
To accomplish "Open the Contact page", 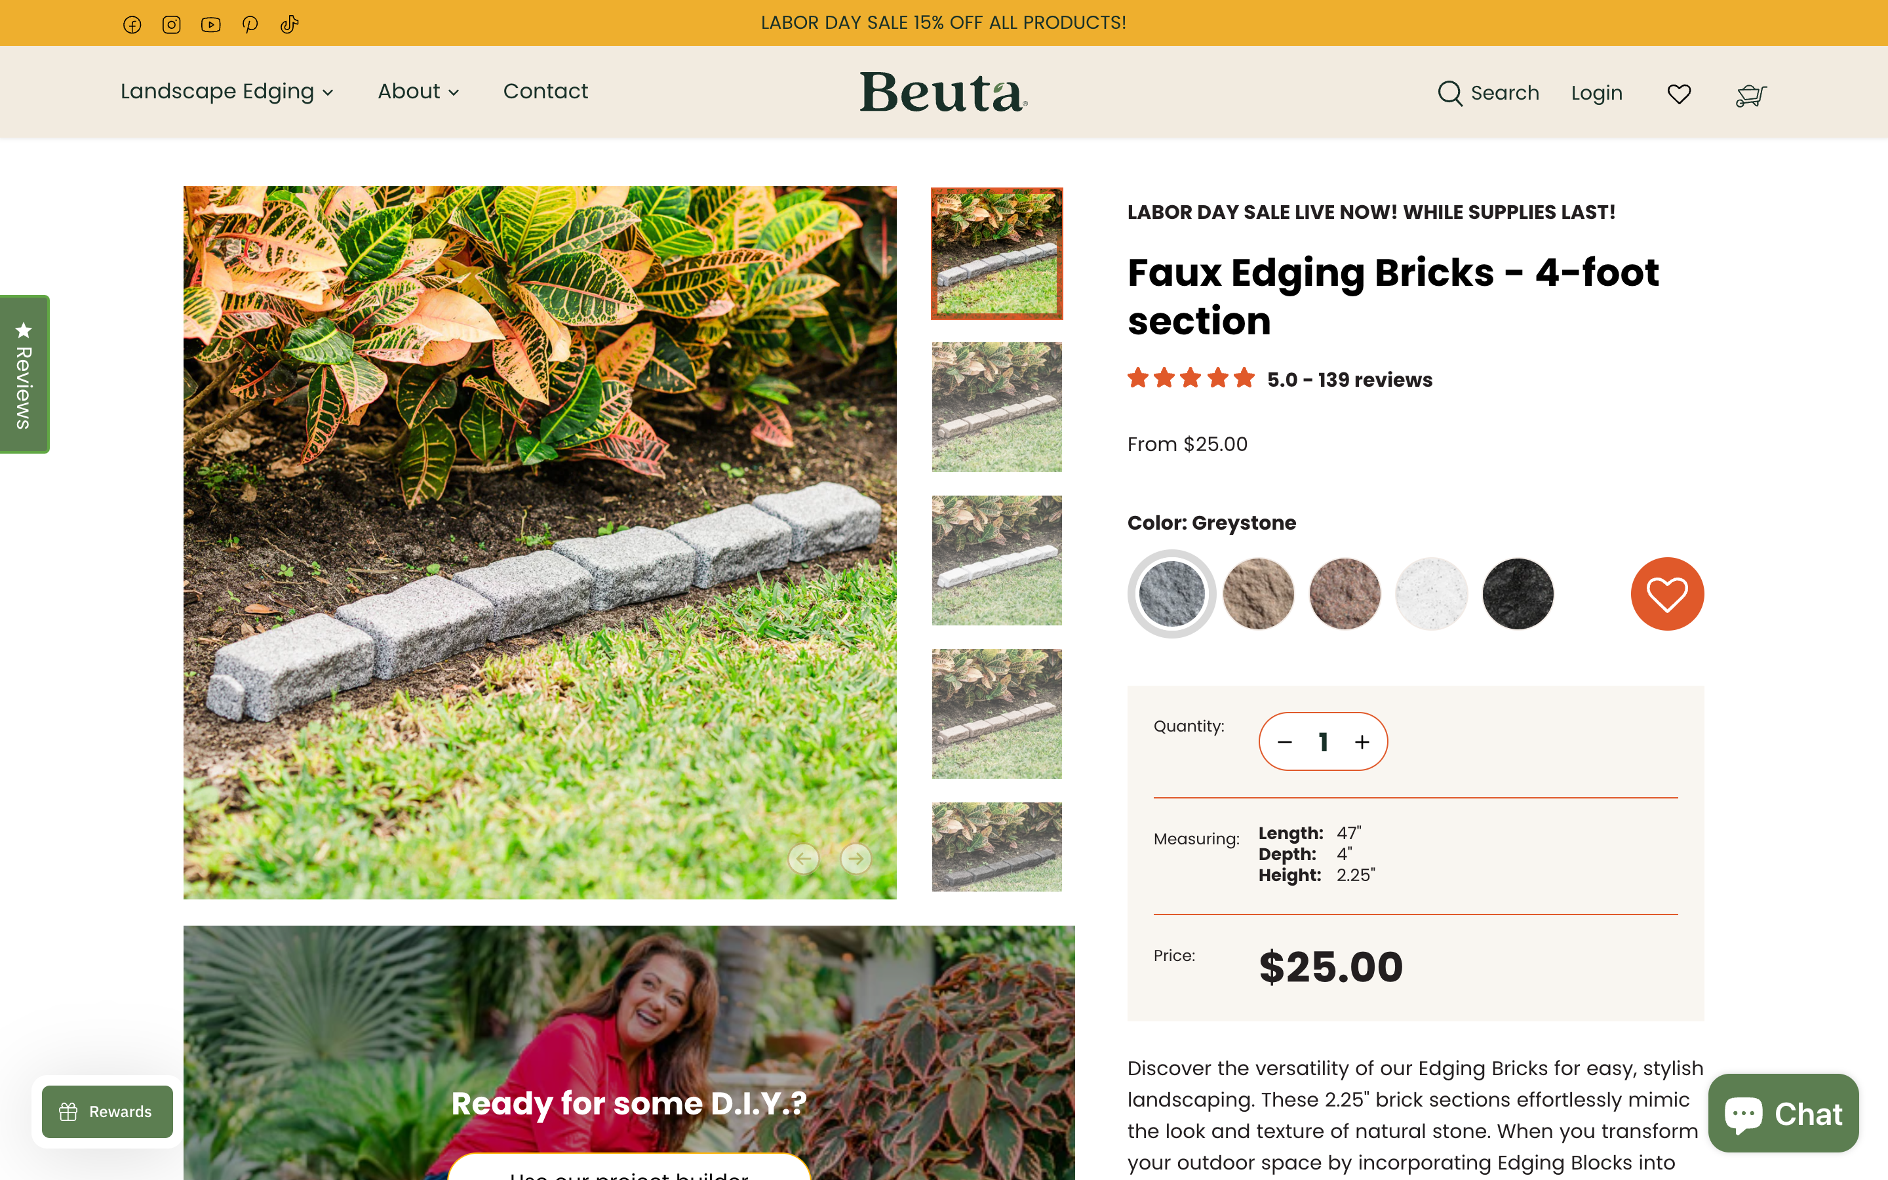I will [x=545, y=91].
